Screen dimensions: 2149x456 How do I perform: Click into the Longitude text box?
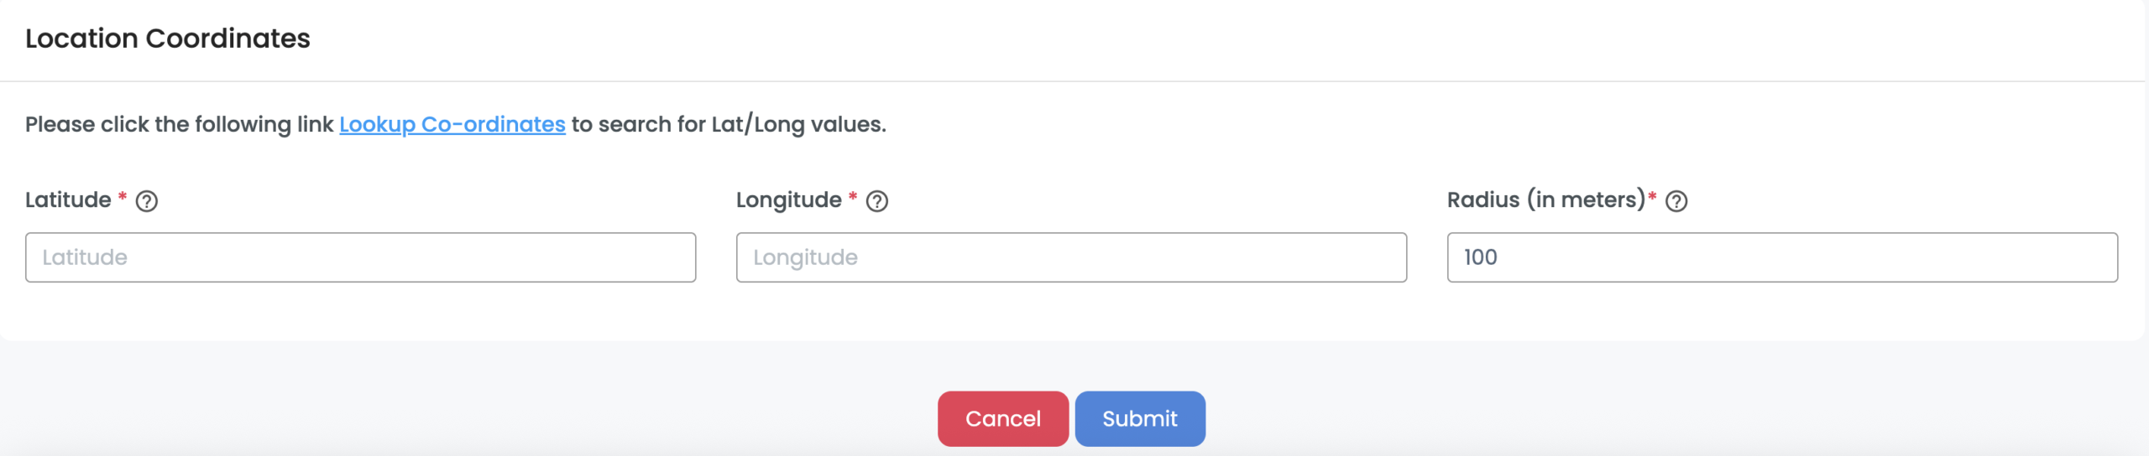1071,257
